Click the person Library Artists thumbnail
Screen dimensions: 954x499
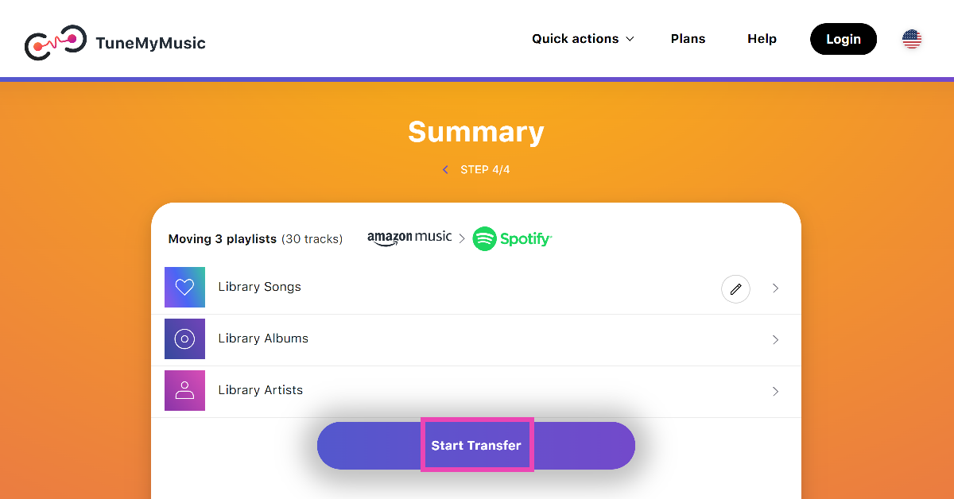[x=184, y=390]
